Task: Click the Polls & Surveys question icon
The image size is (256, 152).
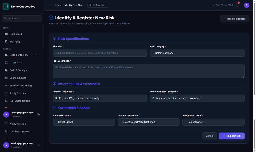Action: click(6, 70)
